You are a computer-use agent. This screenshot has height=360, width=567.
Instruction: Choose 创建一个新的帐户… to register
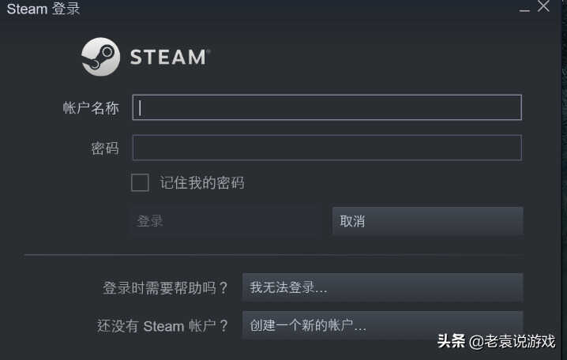click(382, 325)
